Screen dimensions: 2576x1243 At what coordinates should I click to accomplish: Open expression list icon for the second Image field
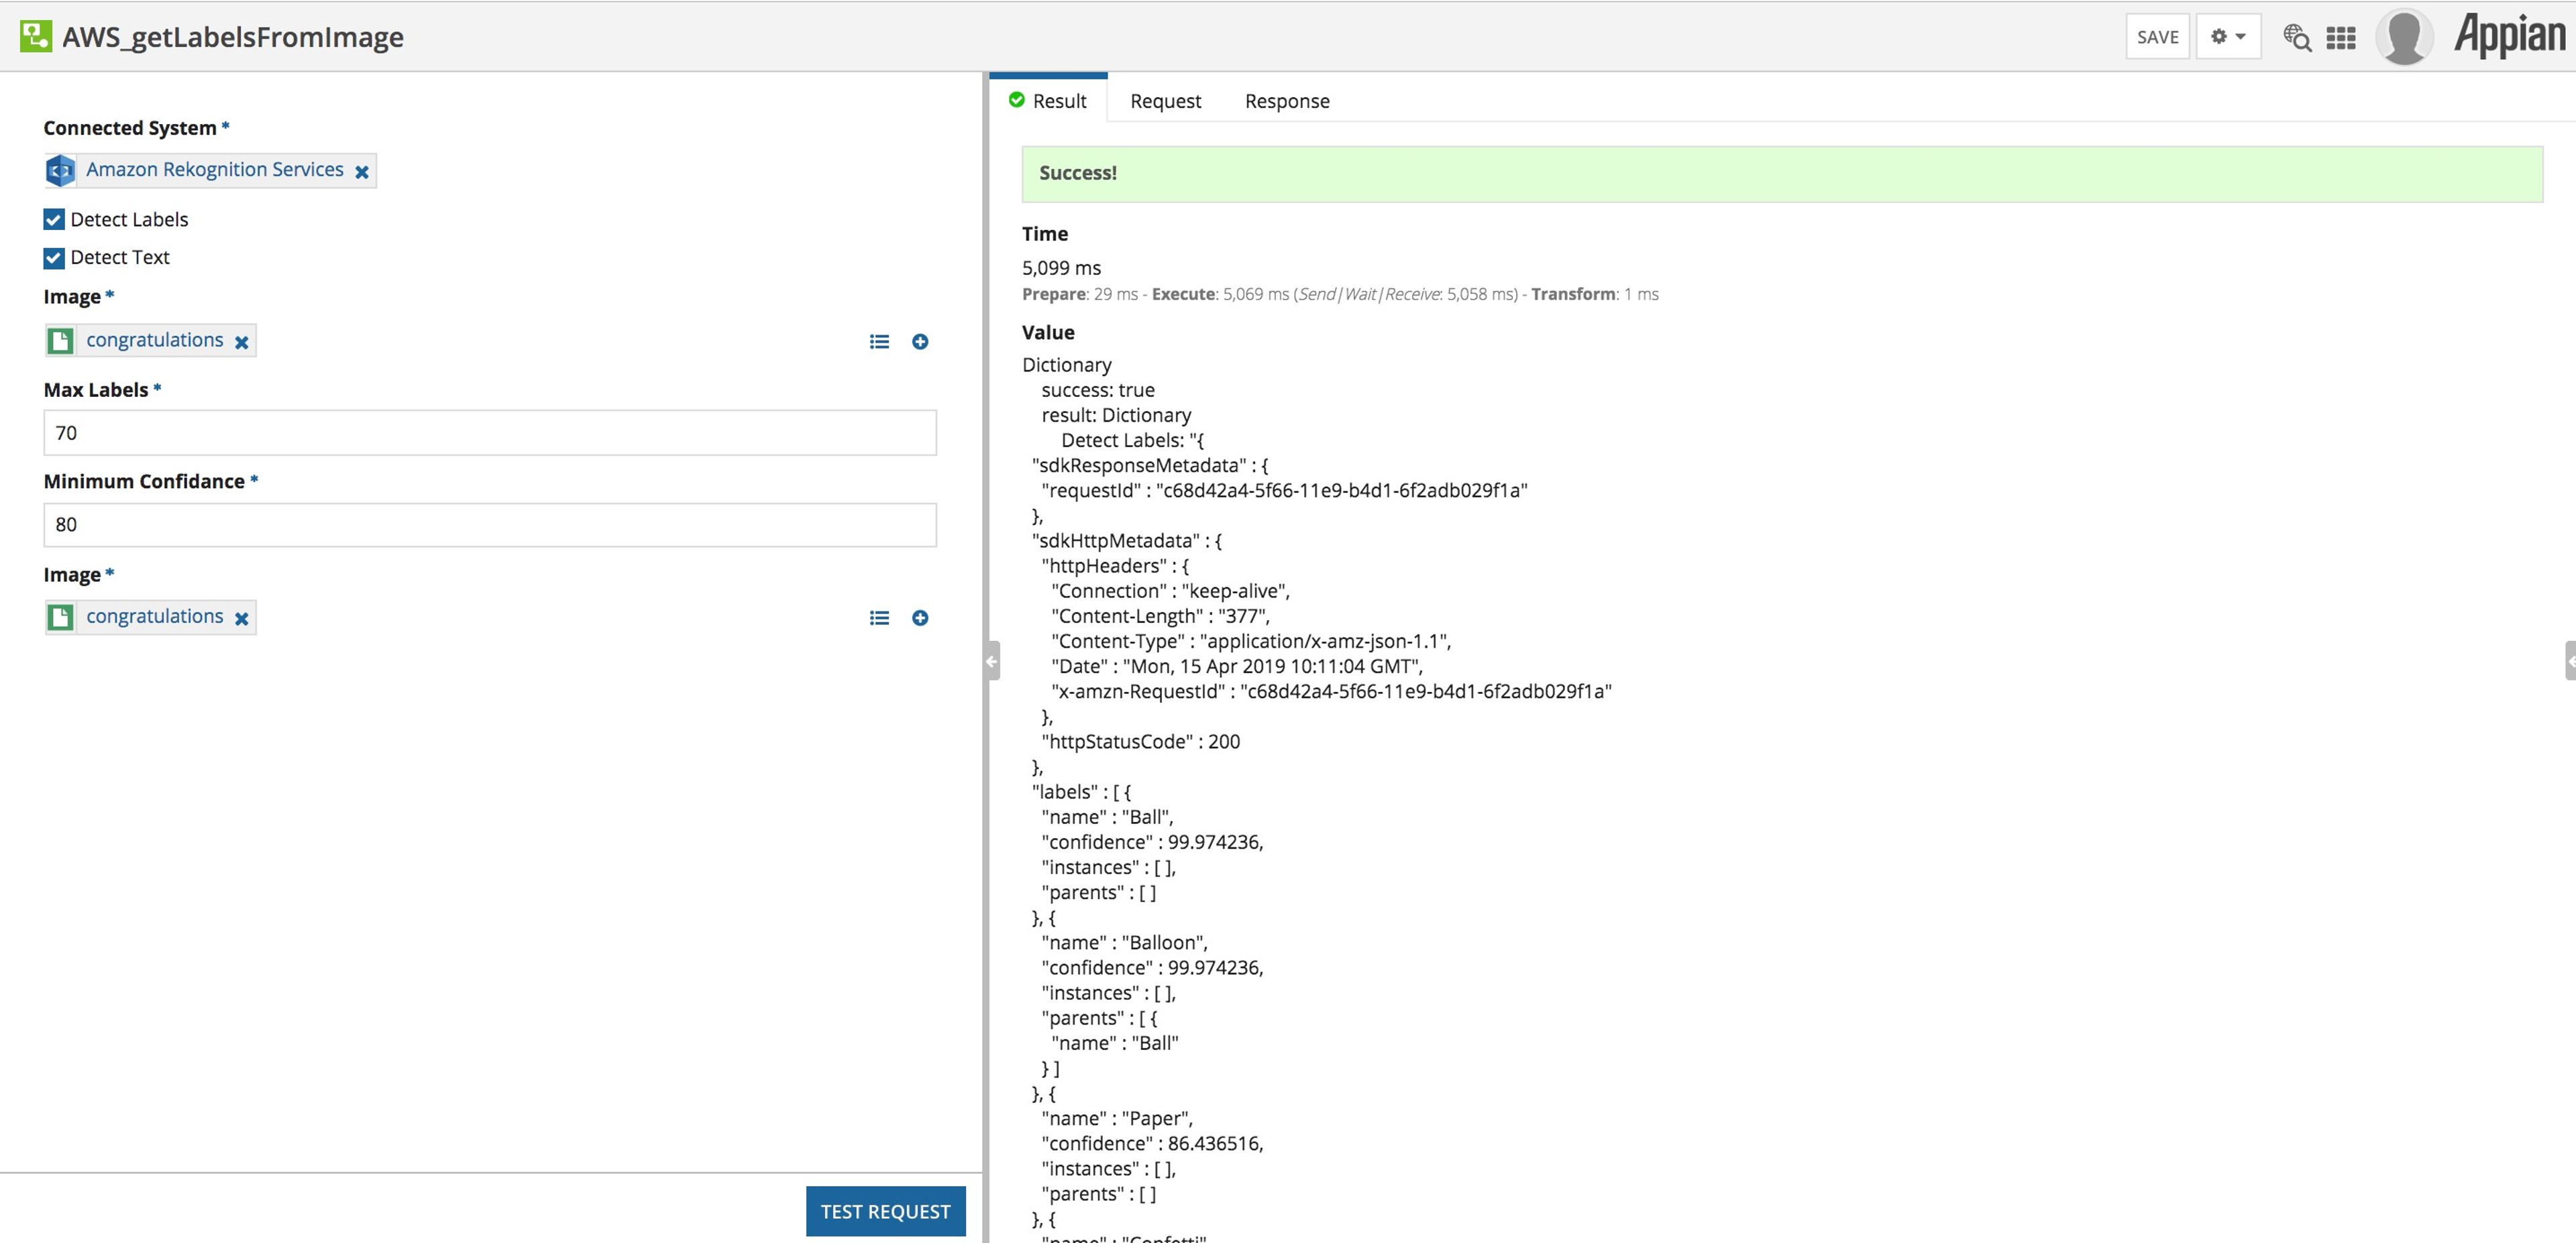[879, 617]
